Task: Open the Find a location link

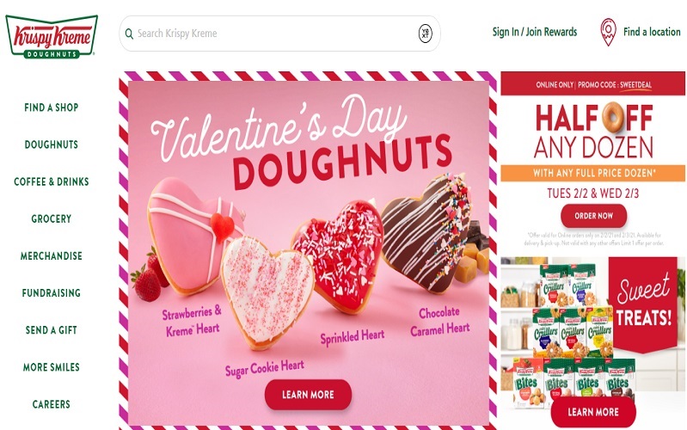Action: [x=652, y=32]
